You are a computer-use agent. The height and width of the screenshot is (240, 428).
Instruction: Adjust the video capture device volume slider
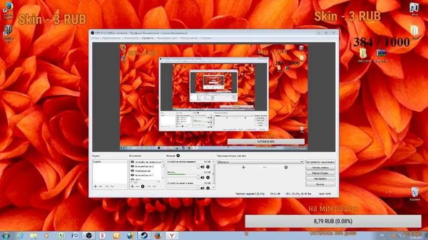(183, 188)
